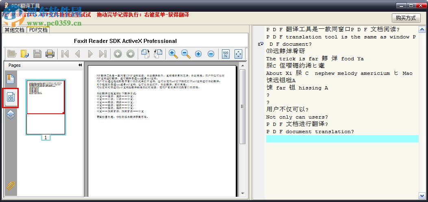The image size is (428, 202).
Task: Open the bookmarks panel icon
Action: [11, 79]
